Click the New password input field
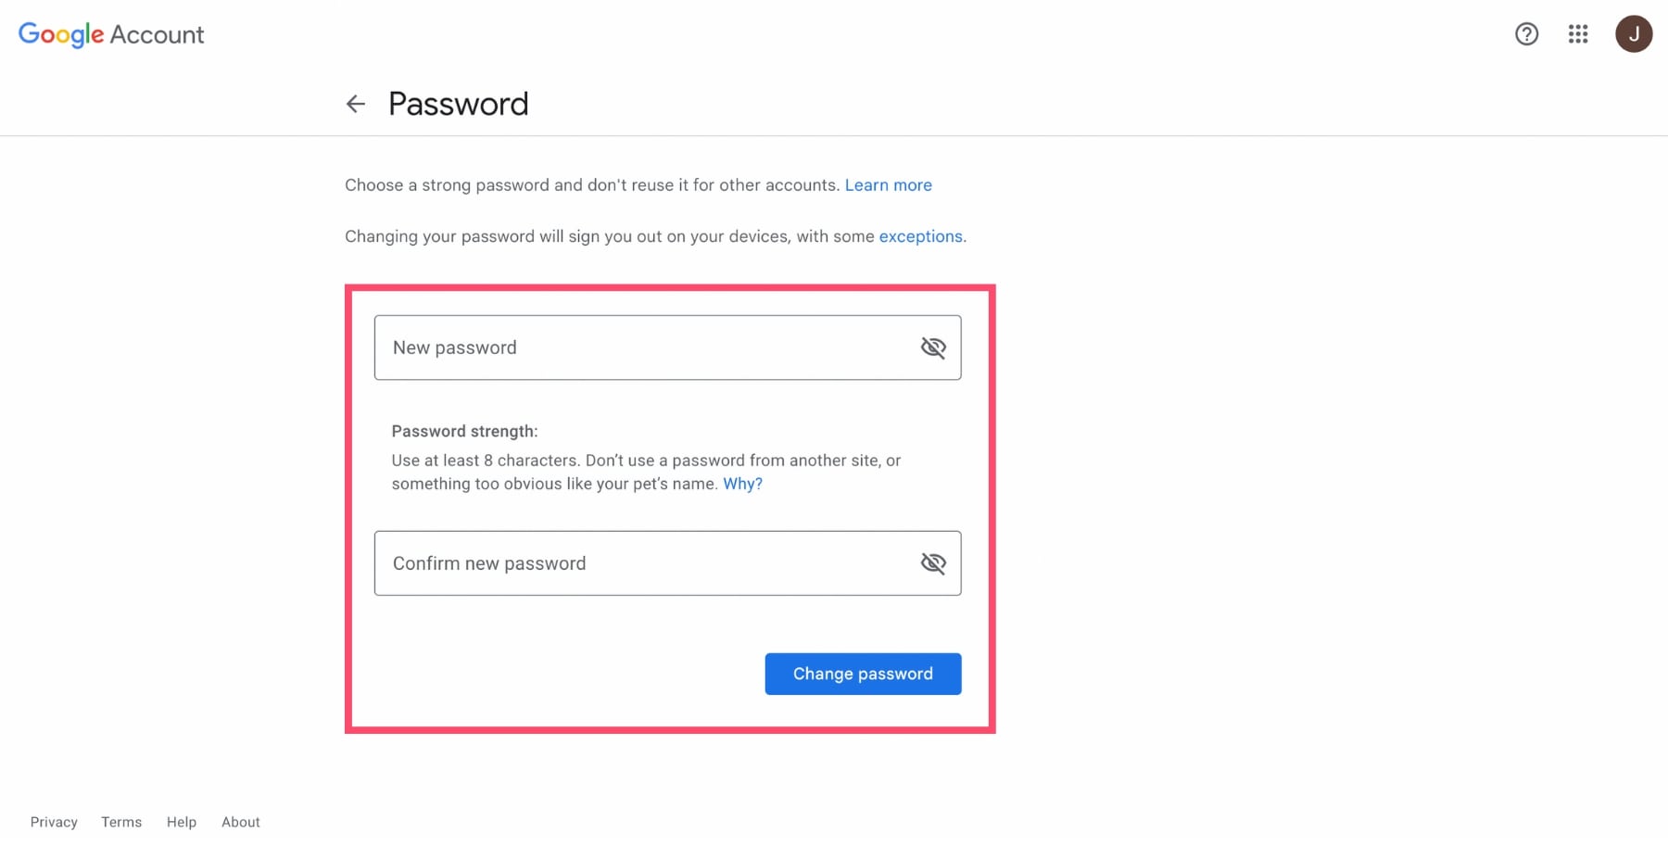 click(x=639, y=347)
